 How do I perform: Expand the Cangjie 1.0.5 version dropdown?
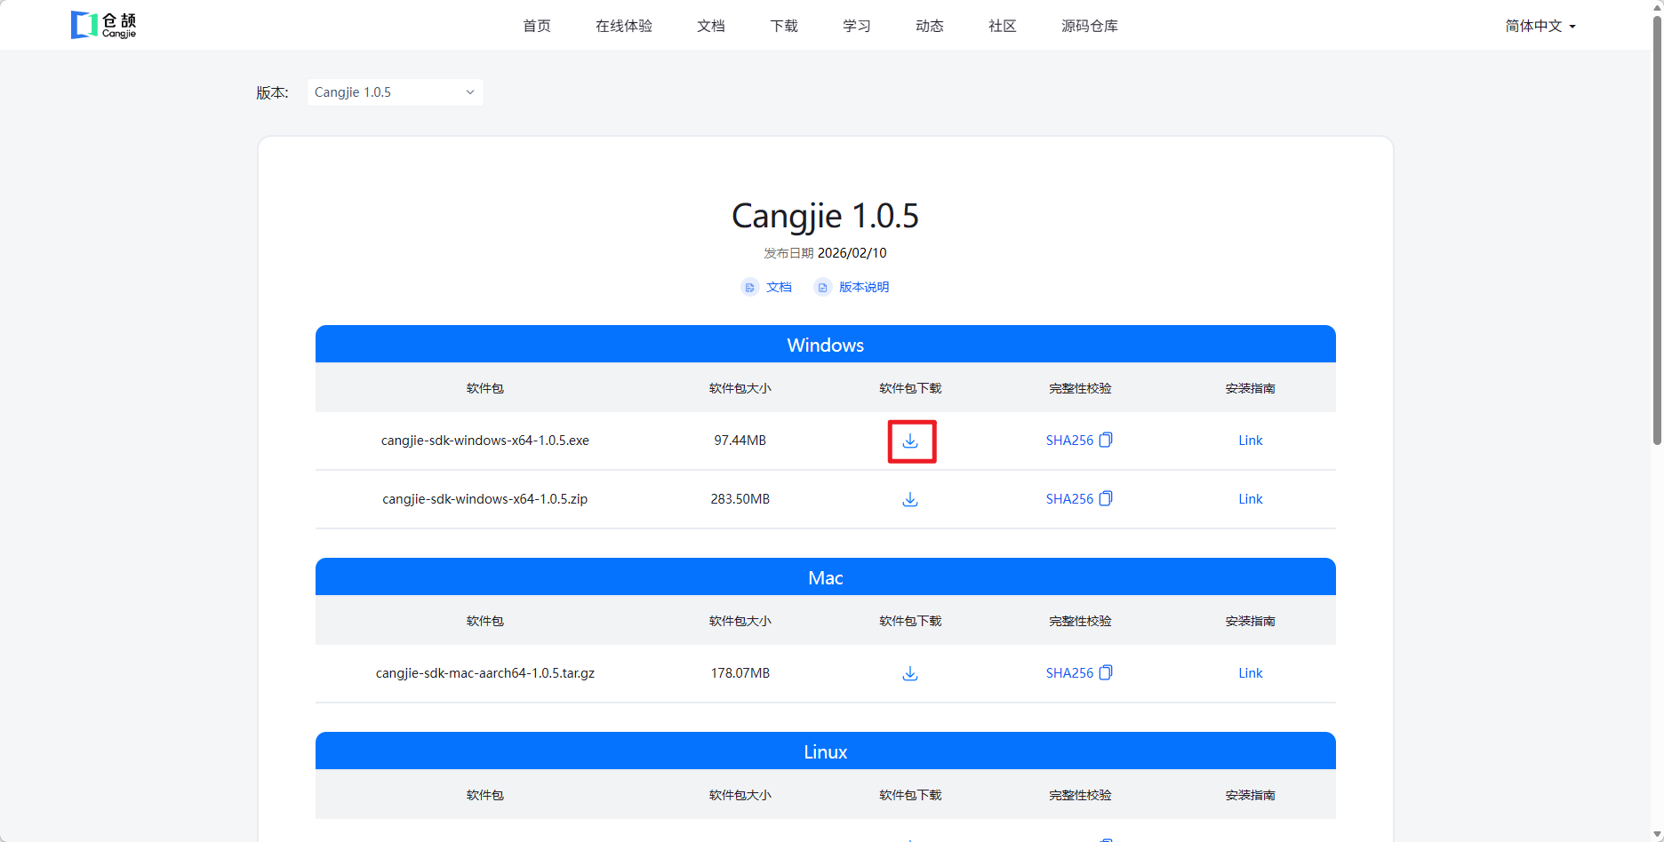395,92
